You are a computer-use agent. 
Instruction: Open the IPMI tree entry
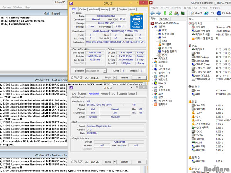click(164, 41)
